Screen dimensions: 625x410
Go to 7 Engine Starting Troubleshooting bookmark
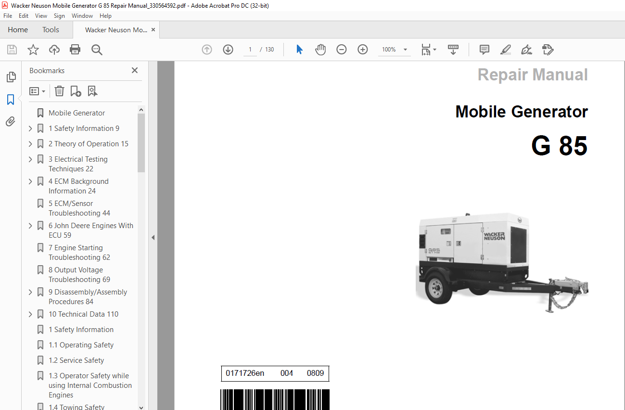[x=79, y=253]
